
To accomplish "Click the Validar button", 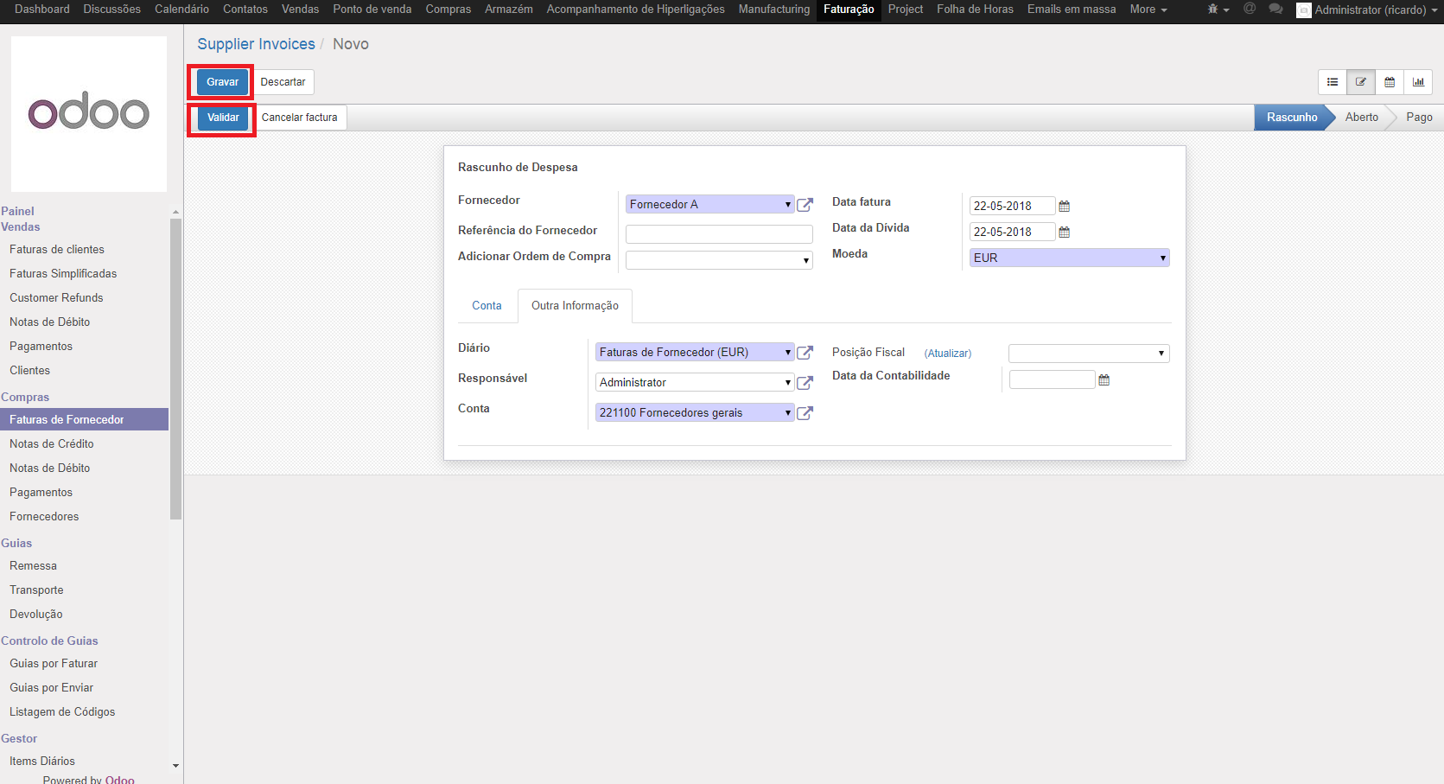I will pos(223,118).
